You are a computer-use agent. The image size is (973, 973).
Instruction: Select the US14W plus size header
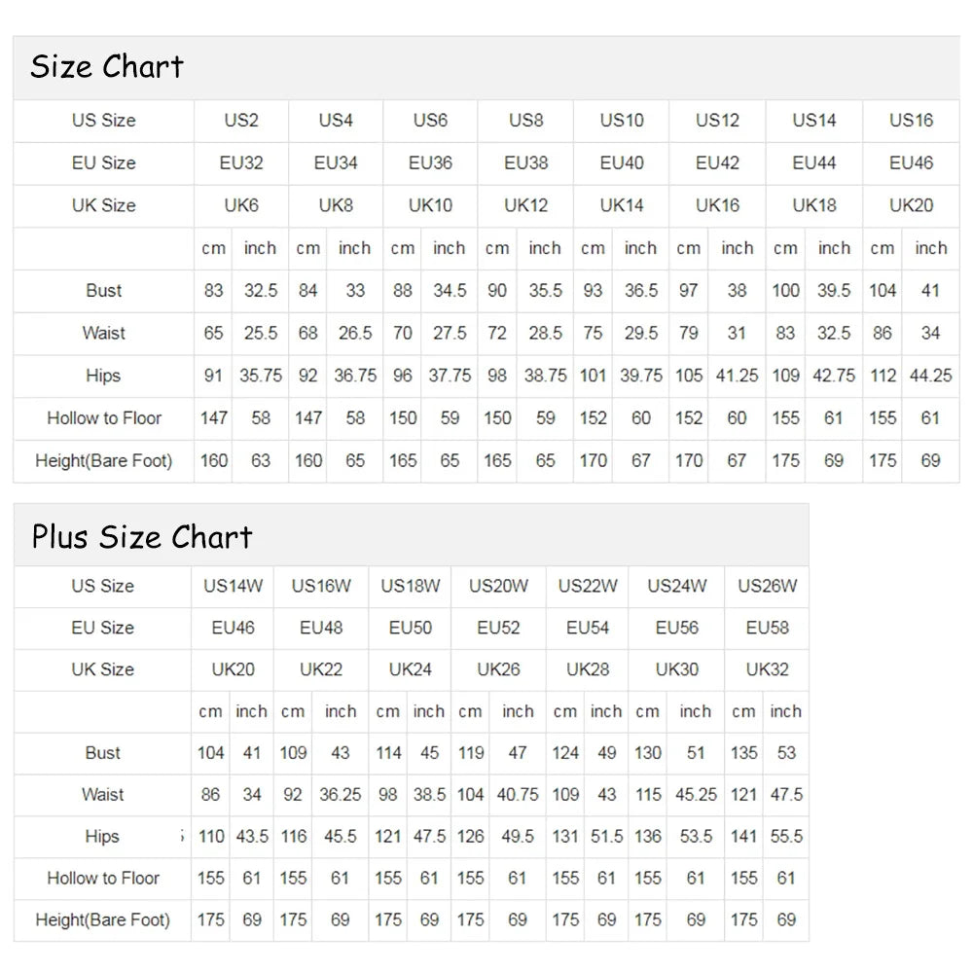(x=233, y=586)
